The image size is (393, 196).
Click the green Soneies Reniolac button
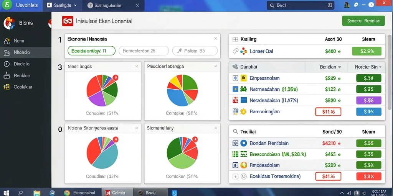[x=363, y=21]
